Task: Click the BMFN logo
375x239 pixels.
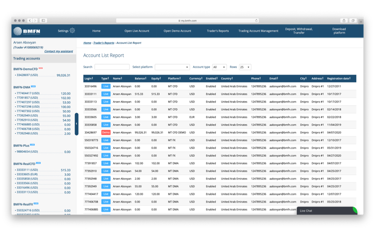Action: click(27, 31)
